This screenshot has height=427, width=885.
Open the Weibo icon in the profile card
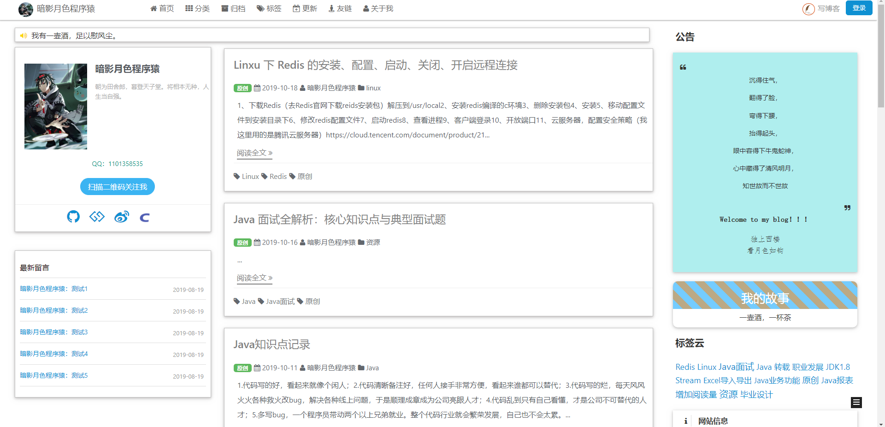pos(122,217)
